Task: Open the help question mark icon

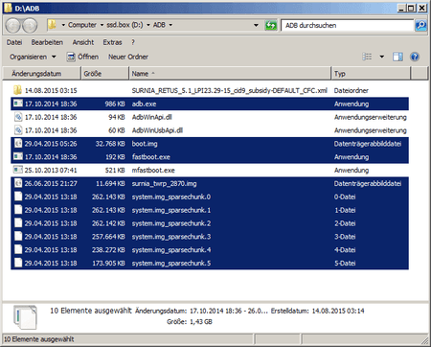Action: tap(415, 57)
